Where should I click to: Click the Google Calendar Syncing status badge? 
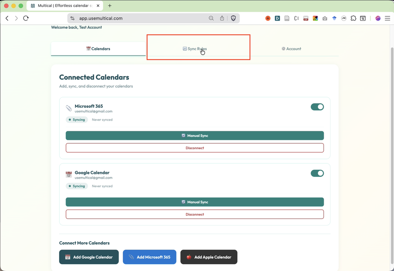77,186
